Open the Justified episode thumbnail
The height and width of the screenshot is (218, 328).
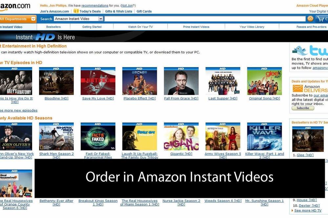(x=98, y=81)
